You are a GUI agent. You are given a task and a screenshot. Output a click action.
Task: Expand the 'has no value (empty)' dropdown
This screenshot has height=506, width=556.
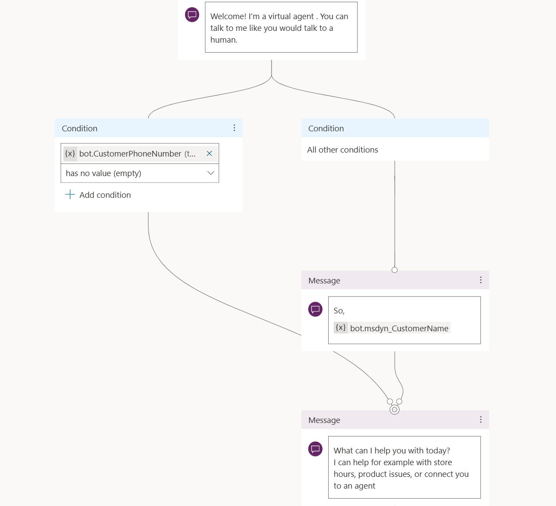click(140, 173)
